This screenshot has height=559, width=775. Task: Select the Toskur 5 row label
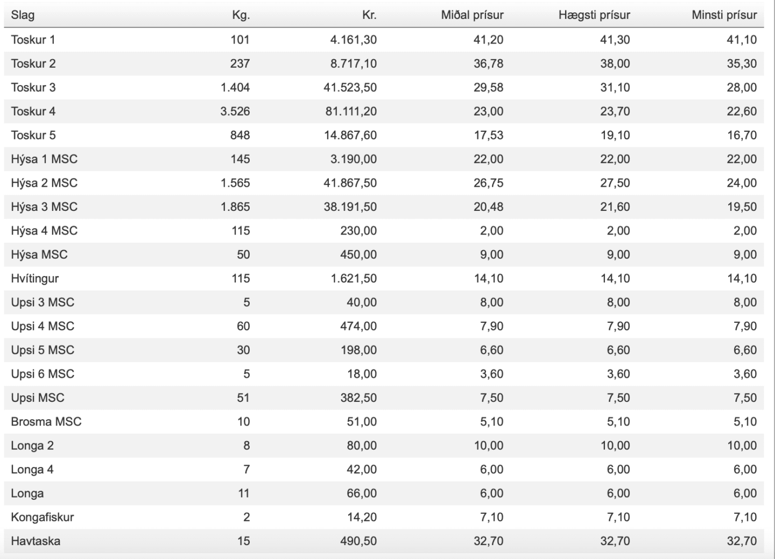point(33,135)
